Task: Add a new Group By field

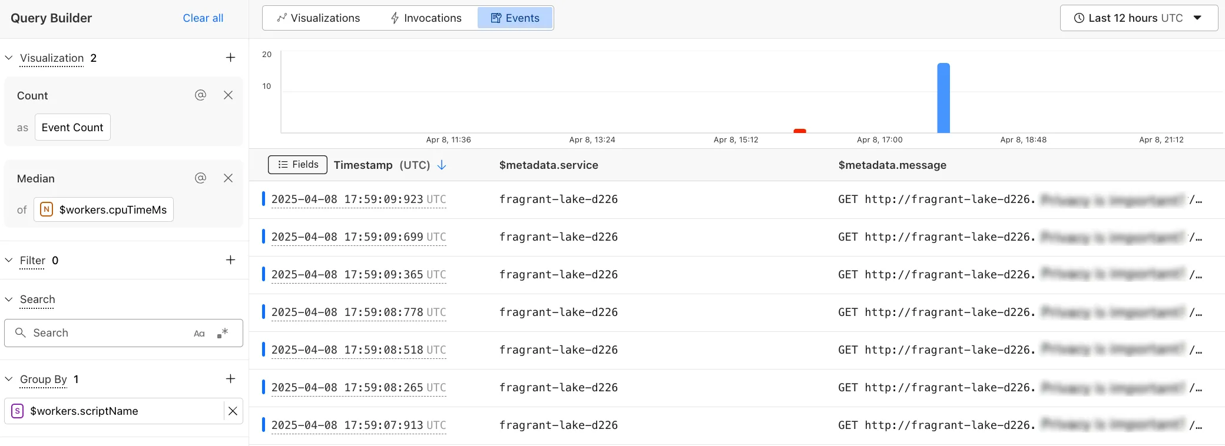Action: tap(230, 379)
